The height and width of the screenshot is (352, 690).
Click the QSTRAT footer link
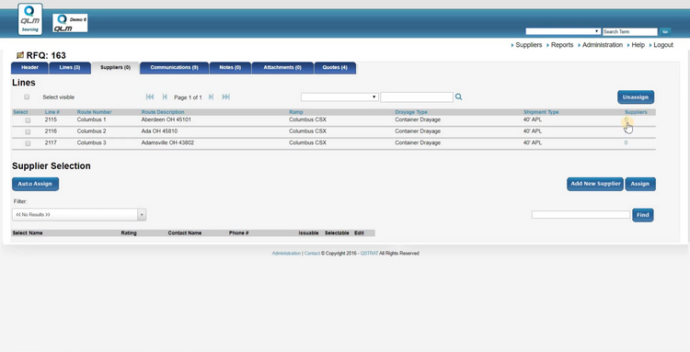coord(369,253)
